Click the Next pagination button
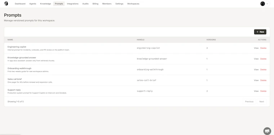274x135 pixels. 262,101
